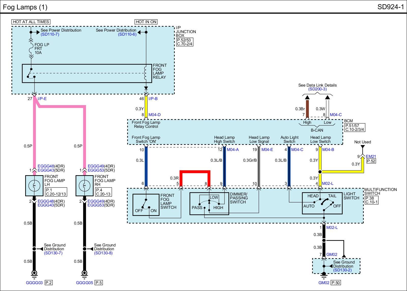Click the Front Fog Lamp LH bulb symbol
Image resolution: width=407 pixels, height=291 pixels.
tap(34, 186)
